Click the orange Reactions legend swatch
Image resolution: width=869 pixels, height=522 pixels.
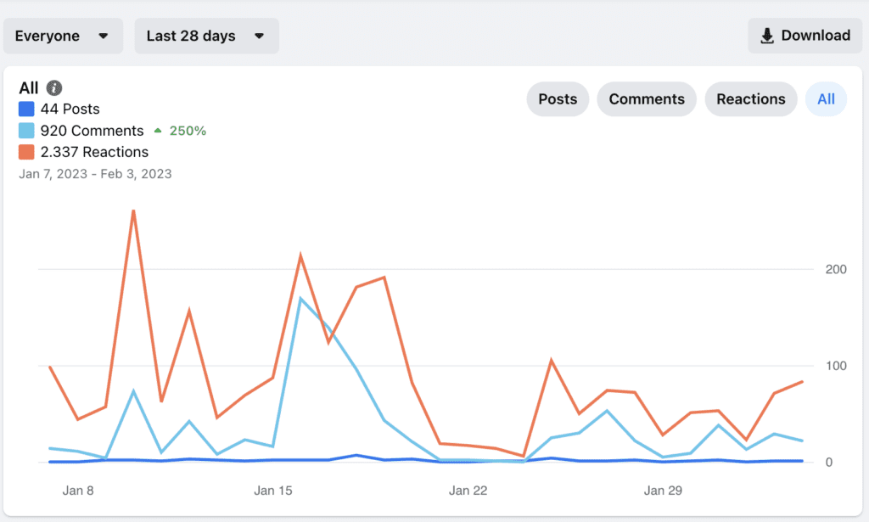(x=26, y=152)
